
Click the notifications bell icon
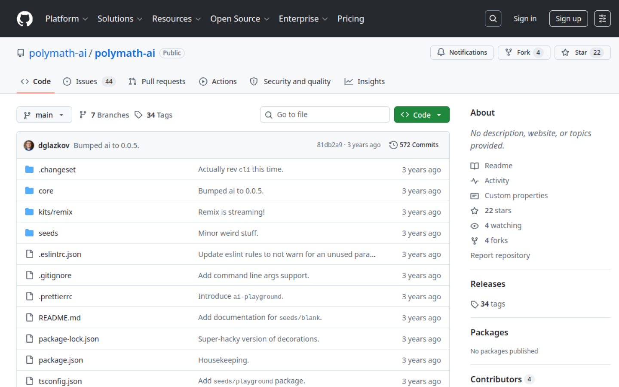[441, 52]
